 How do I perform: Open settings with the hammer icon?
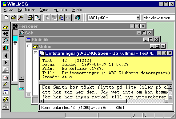pos(21,18)
